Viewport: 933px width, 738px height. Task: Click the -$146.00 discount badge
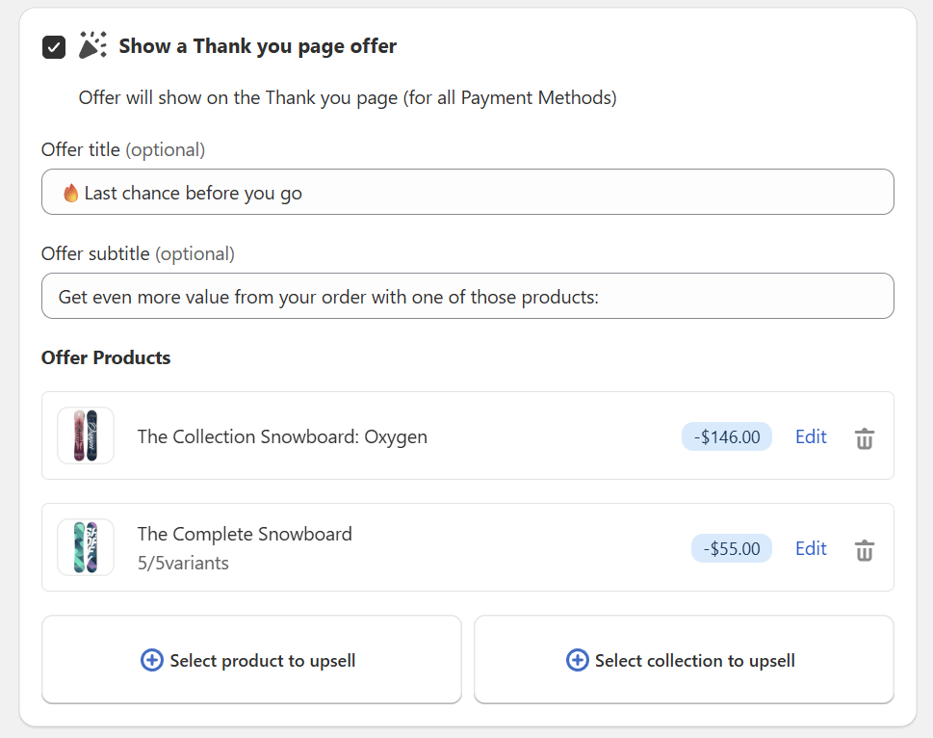pyautogui.click(x=727, y=437)
